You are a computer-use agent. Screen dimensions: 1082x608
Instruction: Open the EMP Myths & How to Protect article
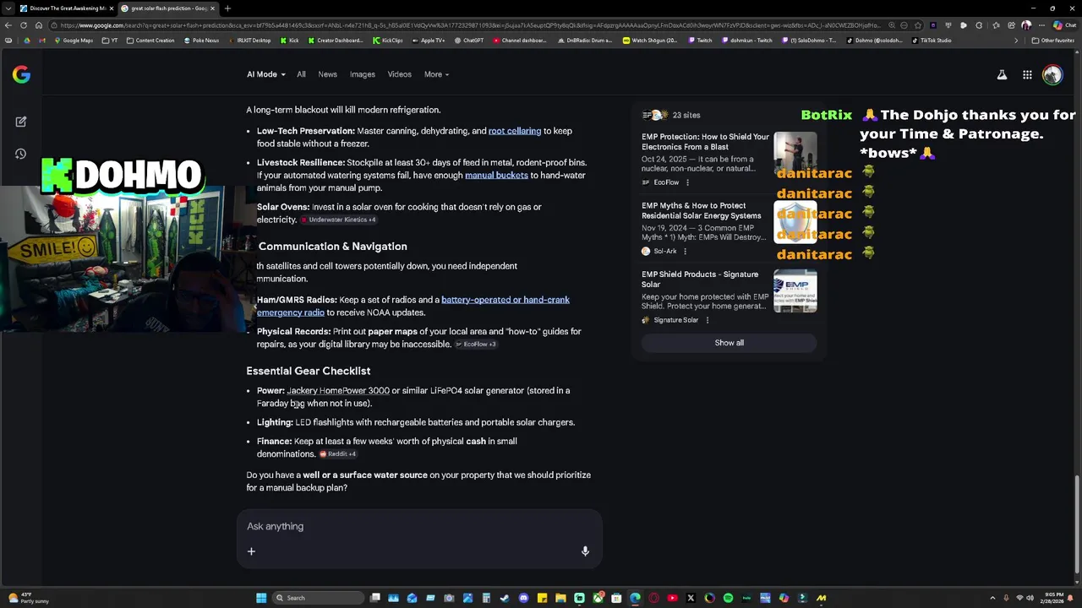[702, 210]
